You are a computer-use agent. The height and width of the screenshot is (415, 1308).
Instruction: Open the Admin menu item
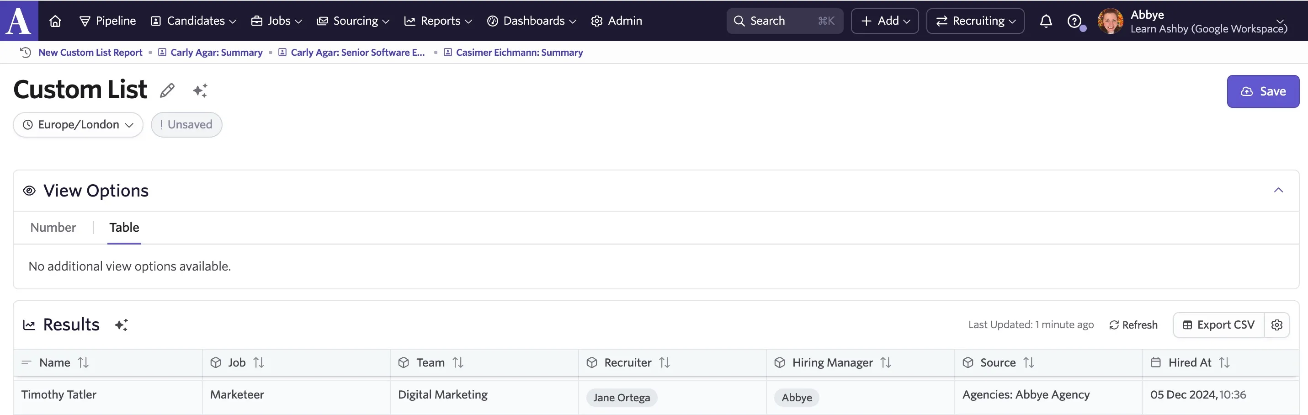pyautogui.click(x=617, y=21)
